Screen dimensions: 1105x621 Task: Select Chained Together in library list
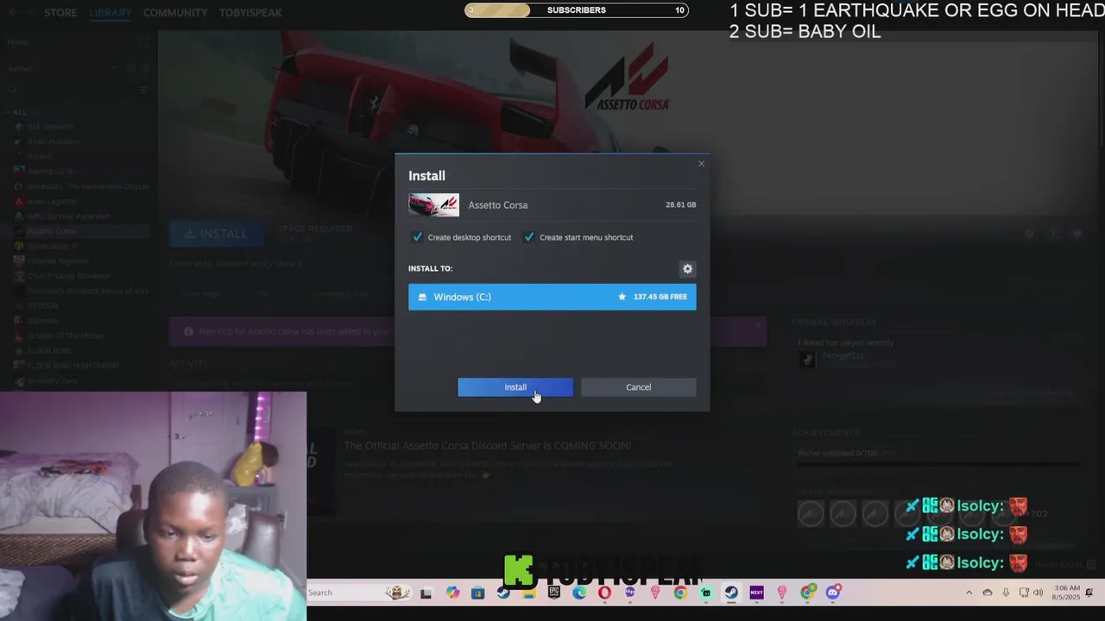[x=58, y=261]
